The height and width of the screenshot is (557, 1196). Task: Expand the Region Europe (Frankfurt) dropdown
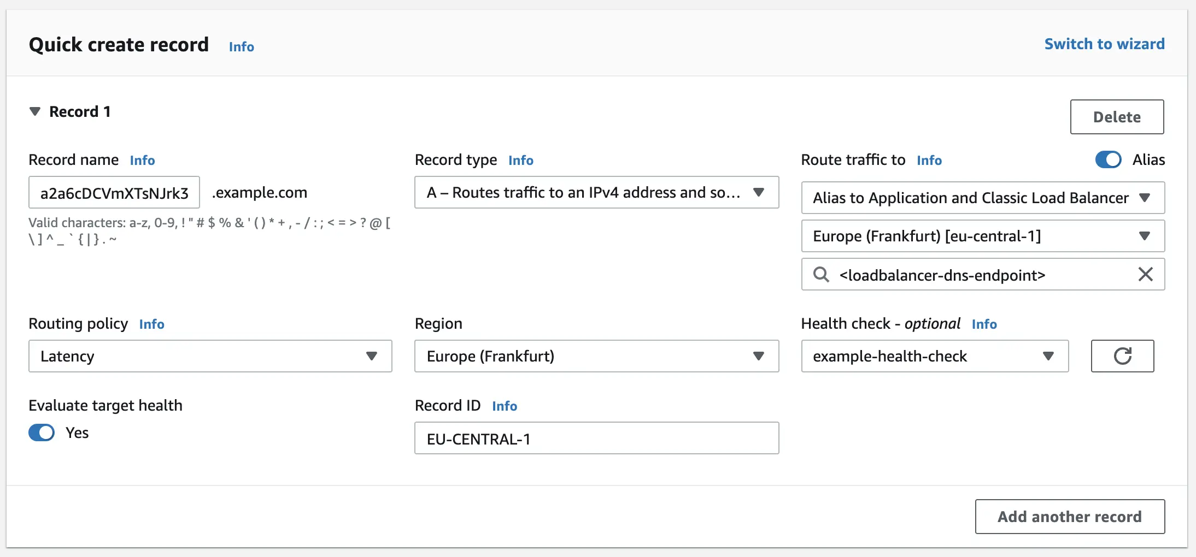point(596,356)
